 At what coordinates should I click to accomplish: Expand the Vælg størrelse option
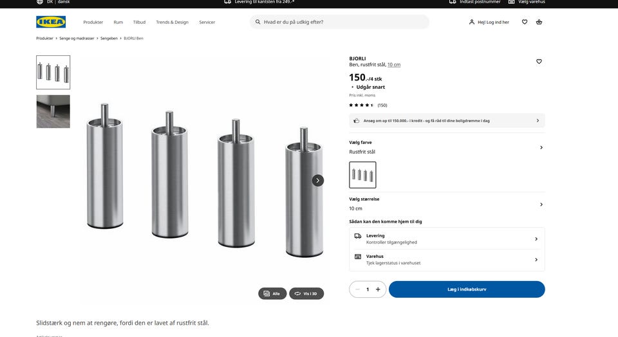(x=541, y=205)
